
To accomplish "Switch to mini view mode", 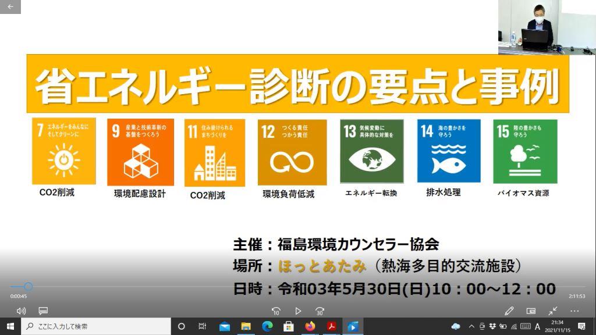I will click(531, 311).
